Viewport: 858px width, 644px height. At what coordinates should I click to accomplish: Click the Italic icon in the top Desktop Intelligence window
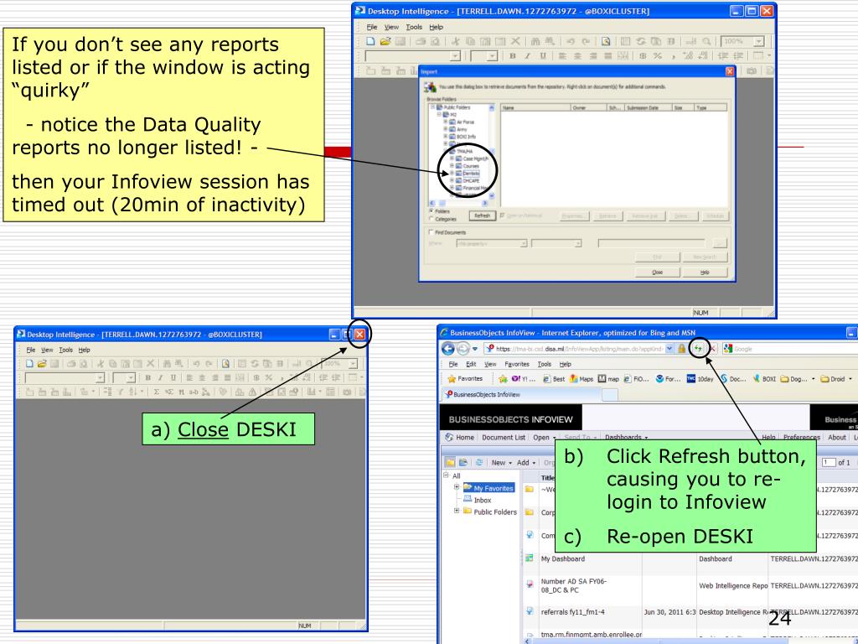click(x=528, y=56)
